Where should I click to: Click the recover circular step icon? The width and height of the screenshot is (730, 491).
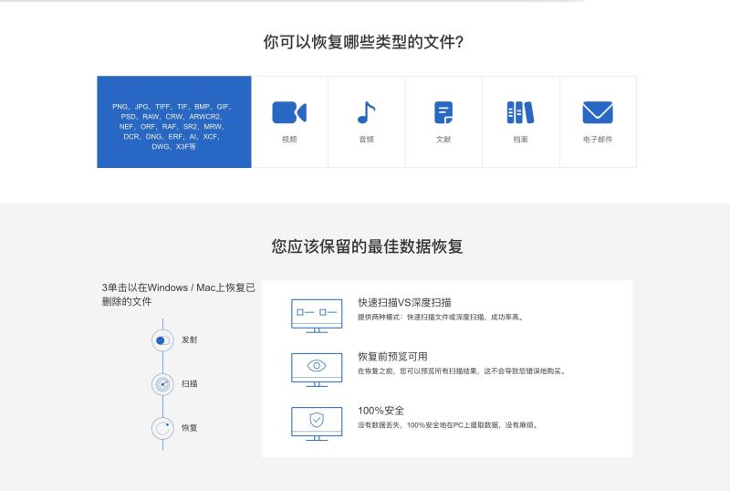(162, 428)
